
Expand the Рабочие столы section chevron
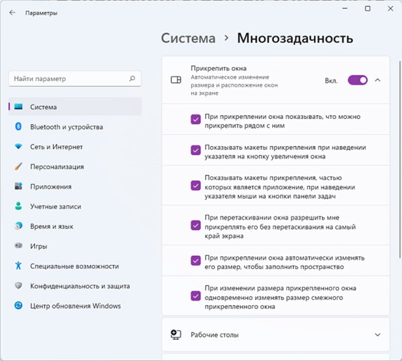click(x=377, y=334)
